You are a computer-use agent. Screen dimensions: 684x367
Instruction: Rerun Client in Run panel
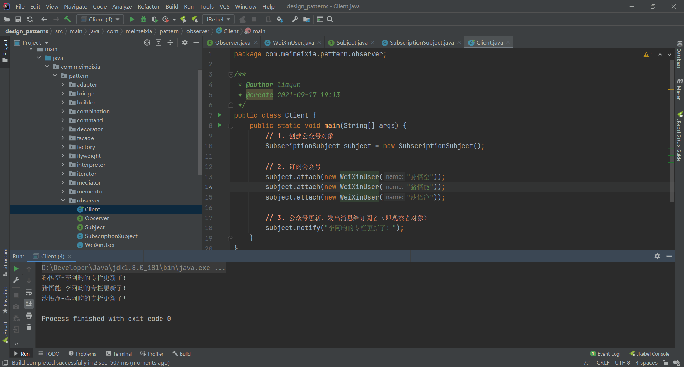click(x=16, y=269)
